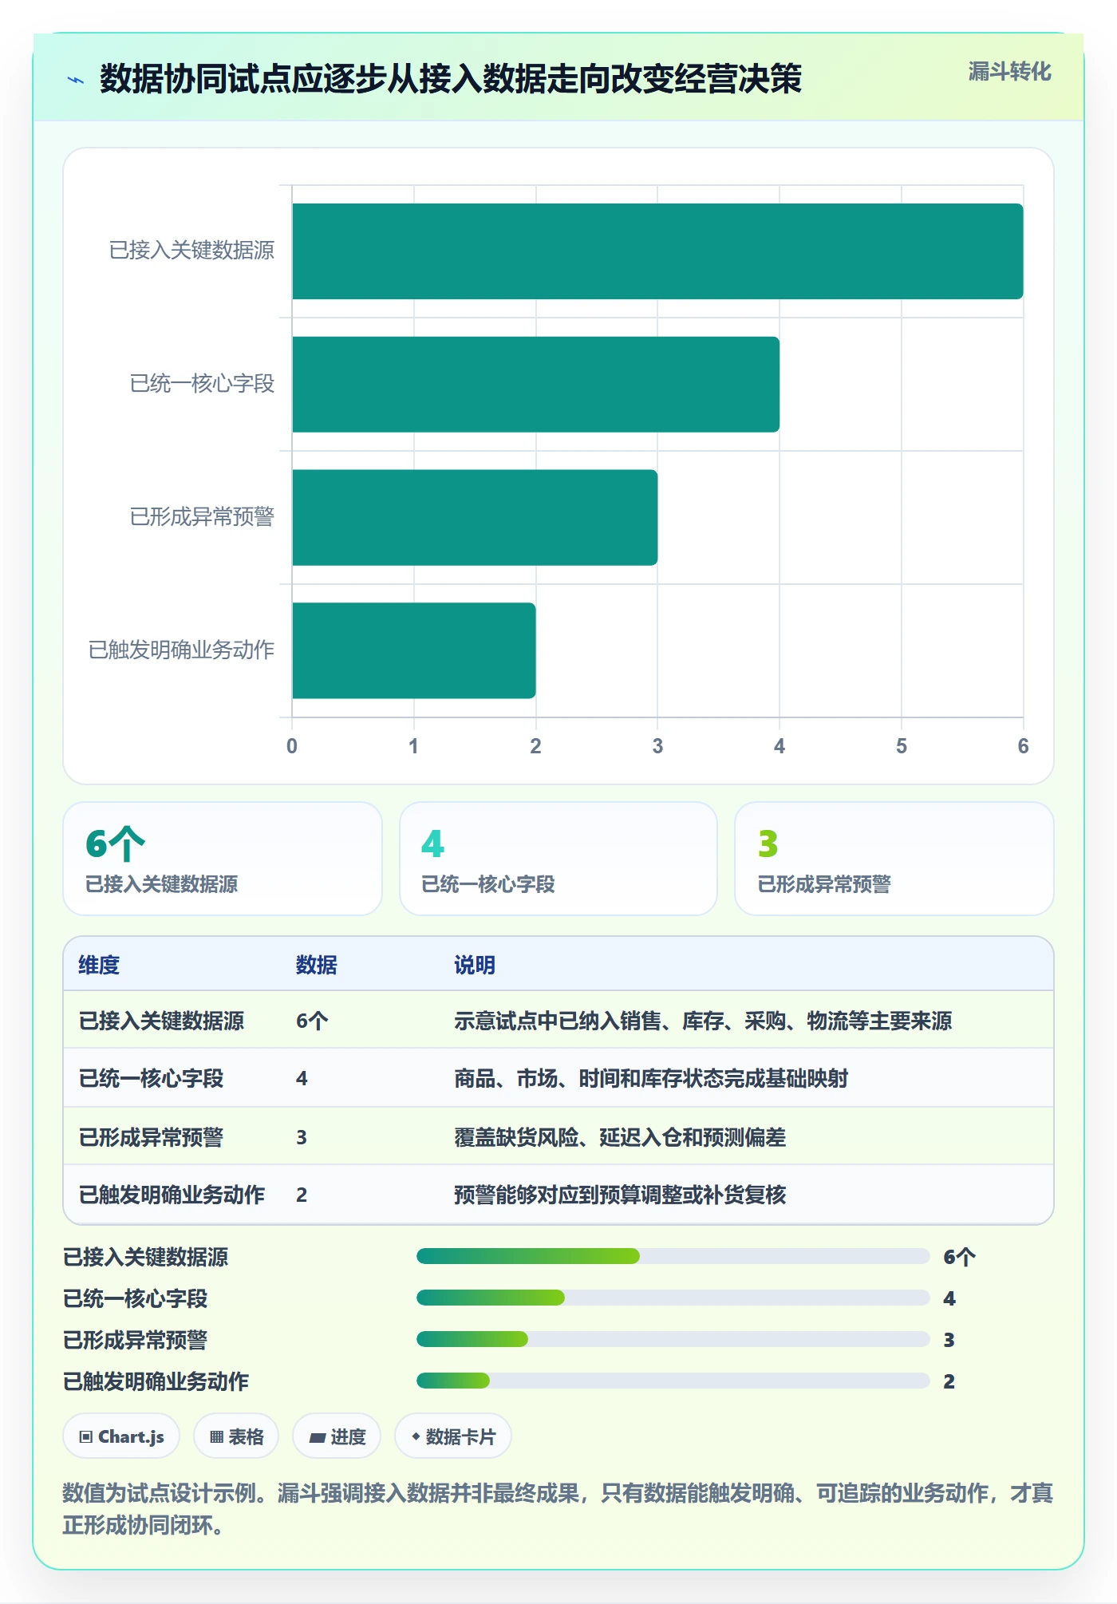Click the description starting 覆盖缺货风险

pos(620,1137)
